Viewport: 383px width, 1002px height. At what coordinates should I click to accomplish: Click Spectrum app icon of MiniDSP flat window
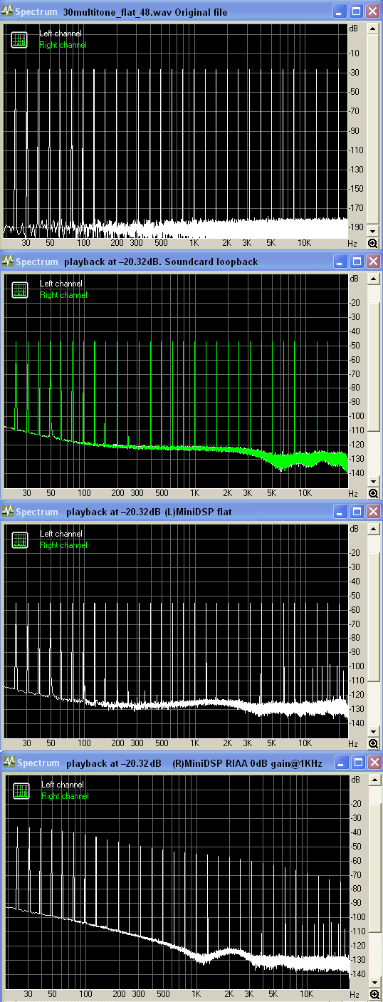(9, 512)
